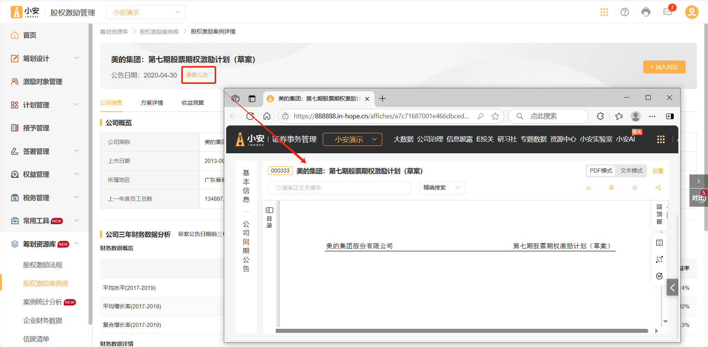708x347 pixels.
Task: Open browser extensions puzzle icon
Action: pyautogui.click(x=601, y=116)
